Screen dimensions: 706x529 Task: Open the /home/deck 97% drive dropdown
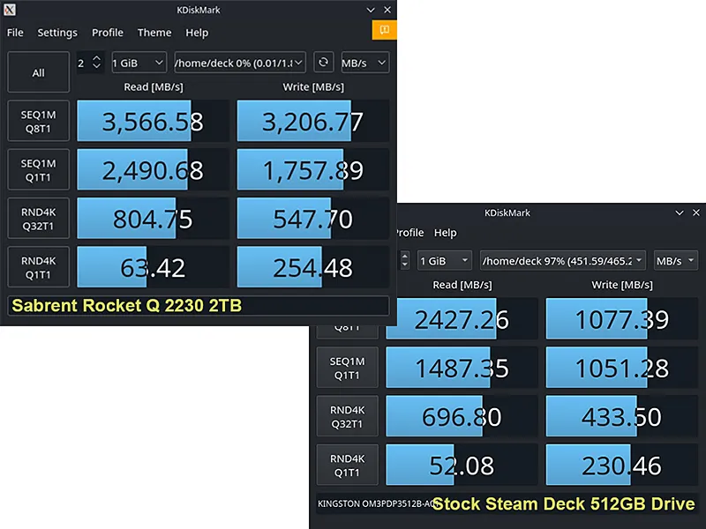click(x=562, y=260)
